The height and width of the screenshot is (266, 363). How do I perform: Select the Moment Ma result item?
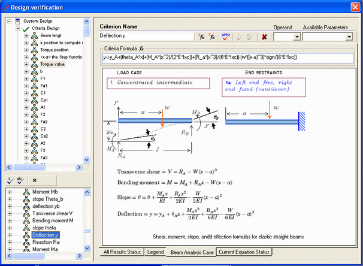(45, 249)
